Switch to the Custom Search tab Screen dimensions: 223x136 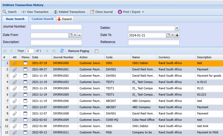[42, 19]
